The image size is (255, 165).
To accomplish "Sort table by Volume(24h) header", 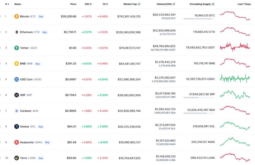I will [x=164, y=4].
